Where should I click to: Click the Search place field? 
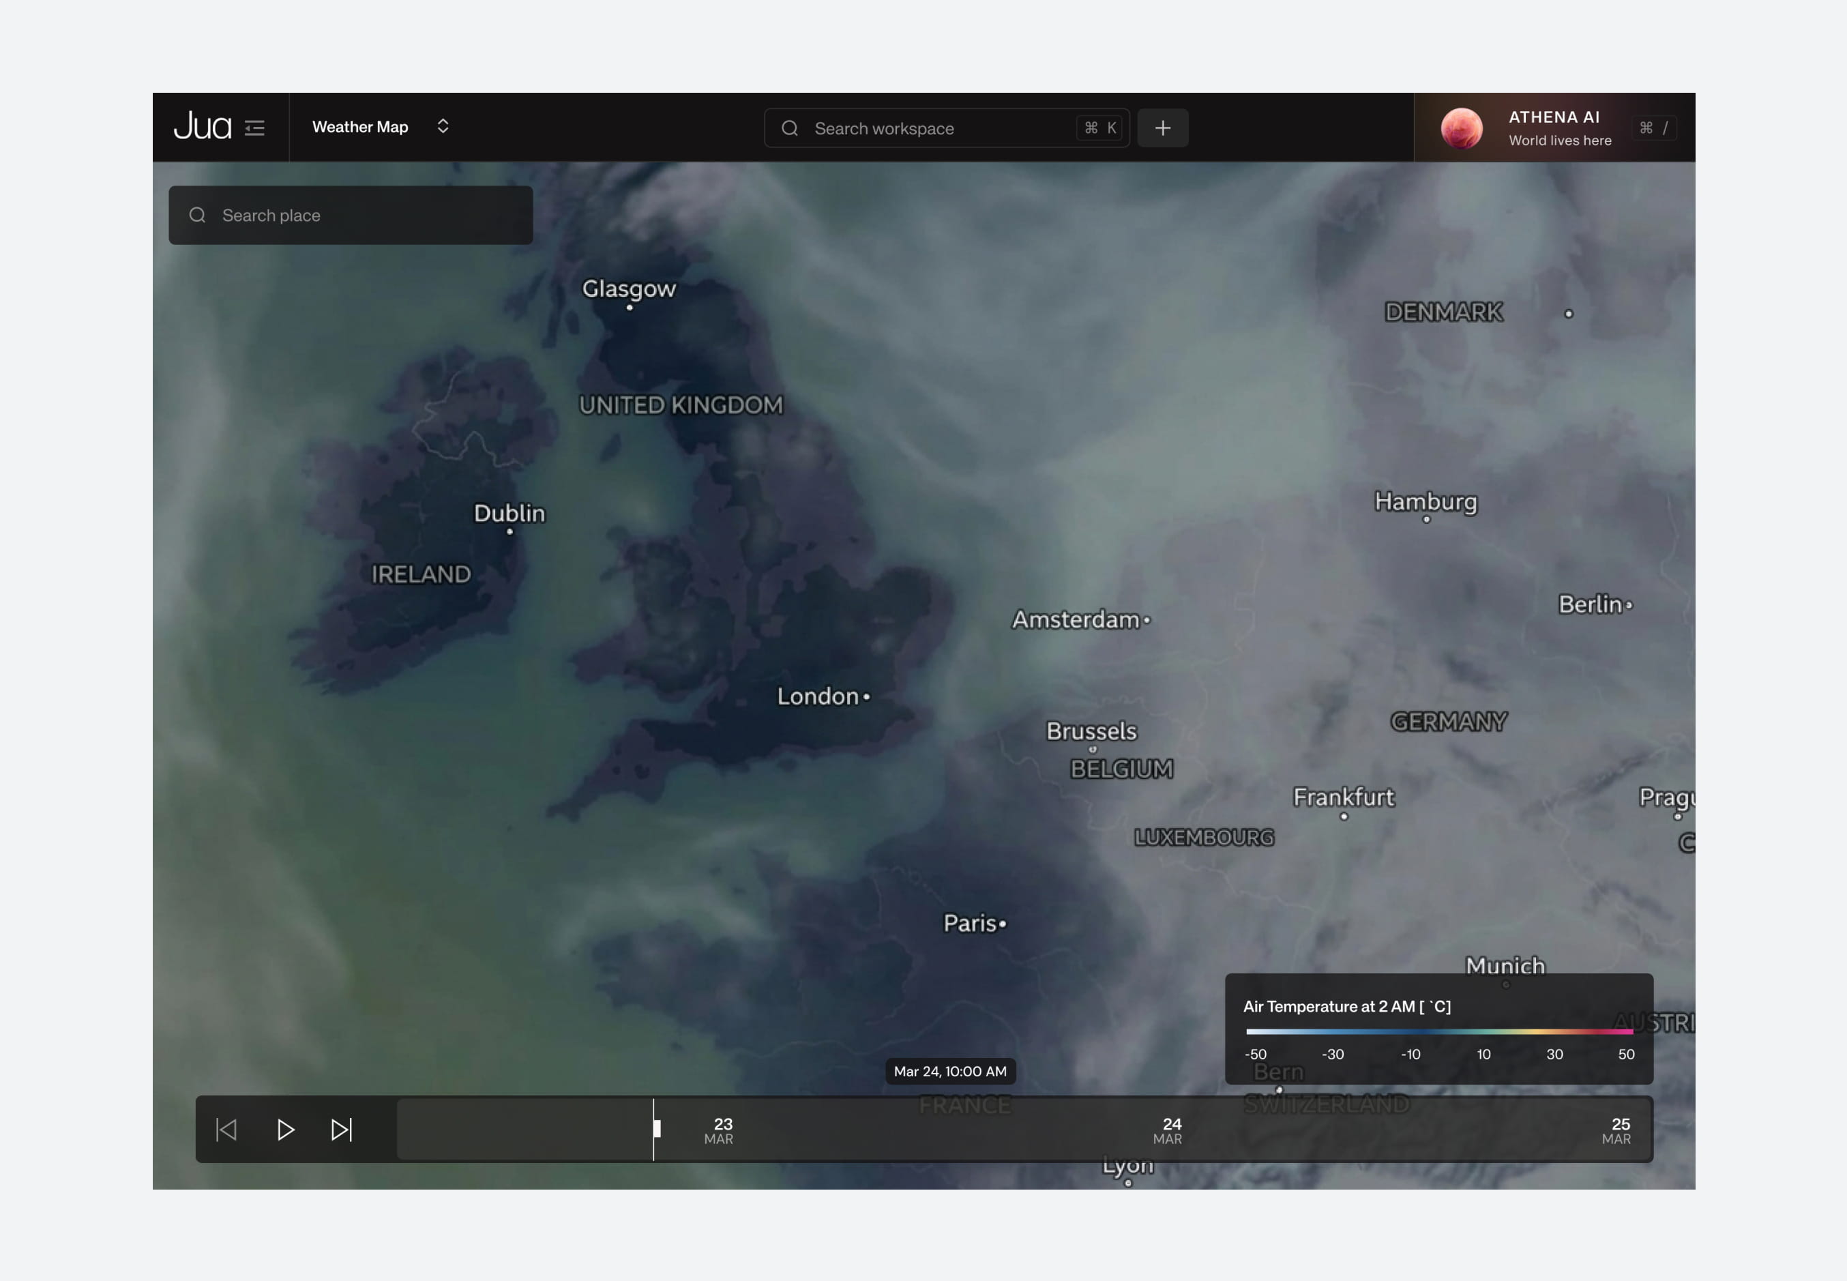tap(351, 215)
